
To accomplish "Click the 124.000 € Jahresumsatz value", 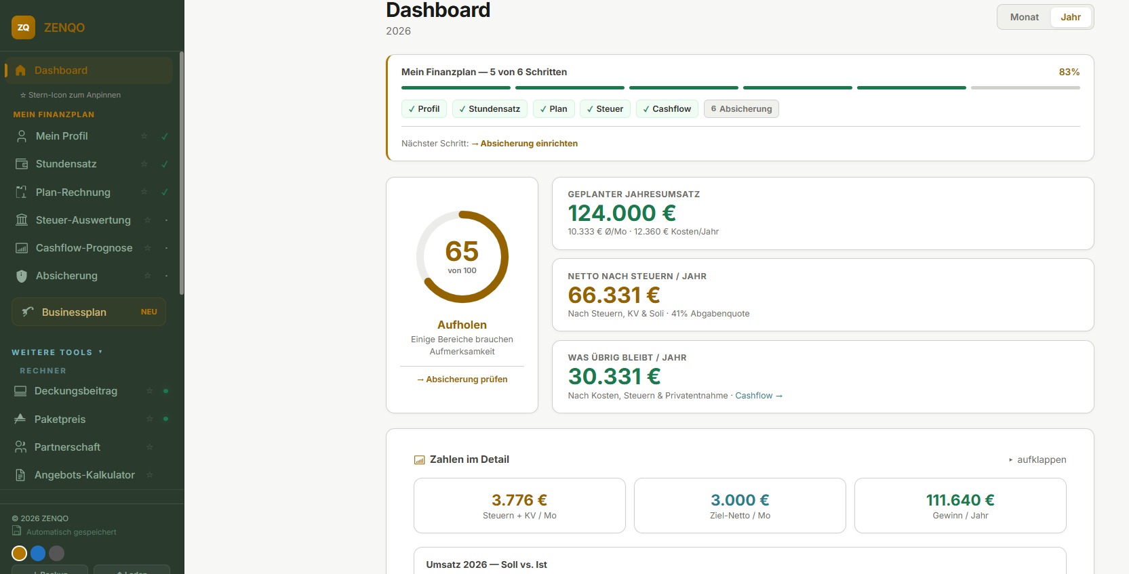I will point(622,213).
